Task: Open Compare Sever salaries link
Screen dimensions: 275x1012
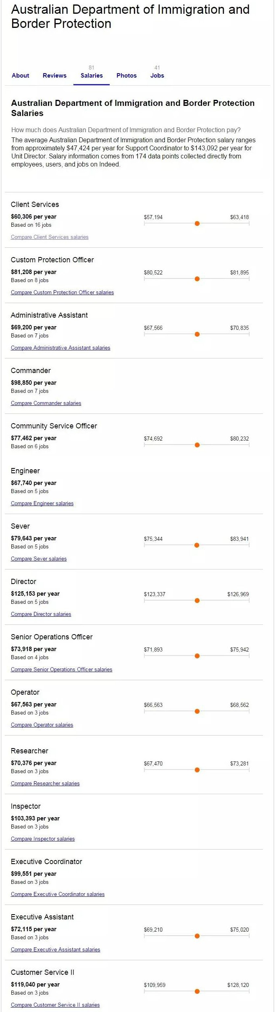Action: click(39, 559)
